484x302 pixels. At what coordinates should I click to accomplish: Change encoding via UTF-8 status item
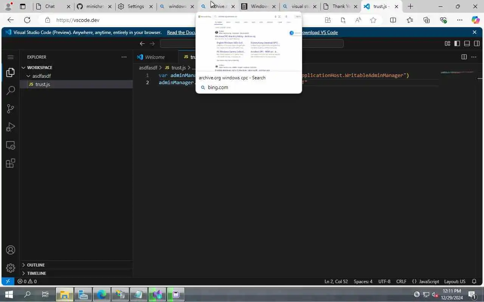[x=384, y=281]
